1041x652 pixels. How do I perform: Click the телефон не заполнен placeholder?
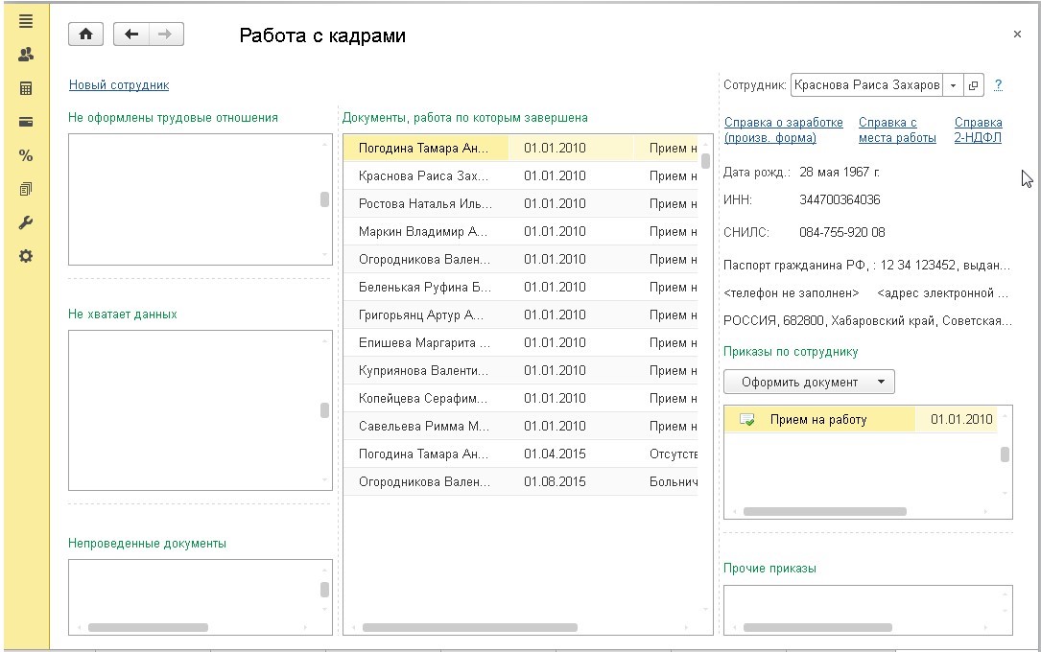pyautogui.click(x=792, y=293)
